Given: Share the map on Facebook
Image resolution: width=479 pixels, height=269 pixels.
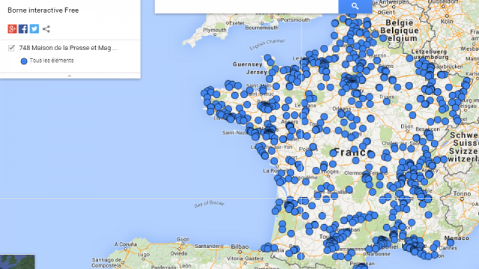Looking at the screenshot, I should (x=23, y=29).
